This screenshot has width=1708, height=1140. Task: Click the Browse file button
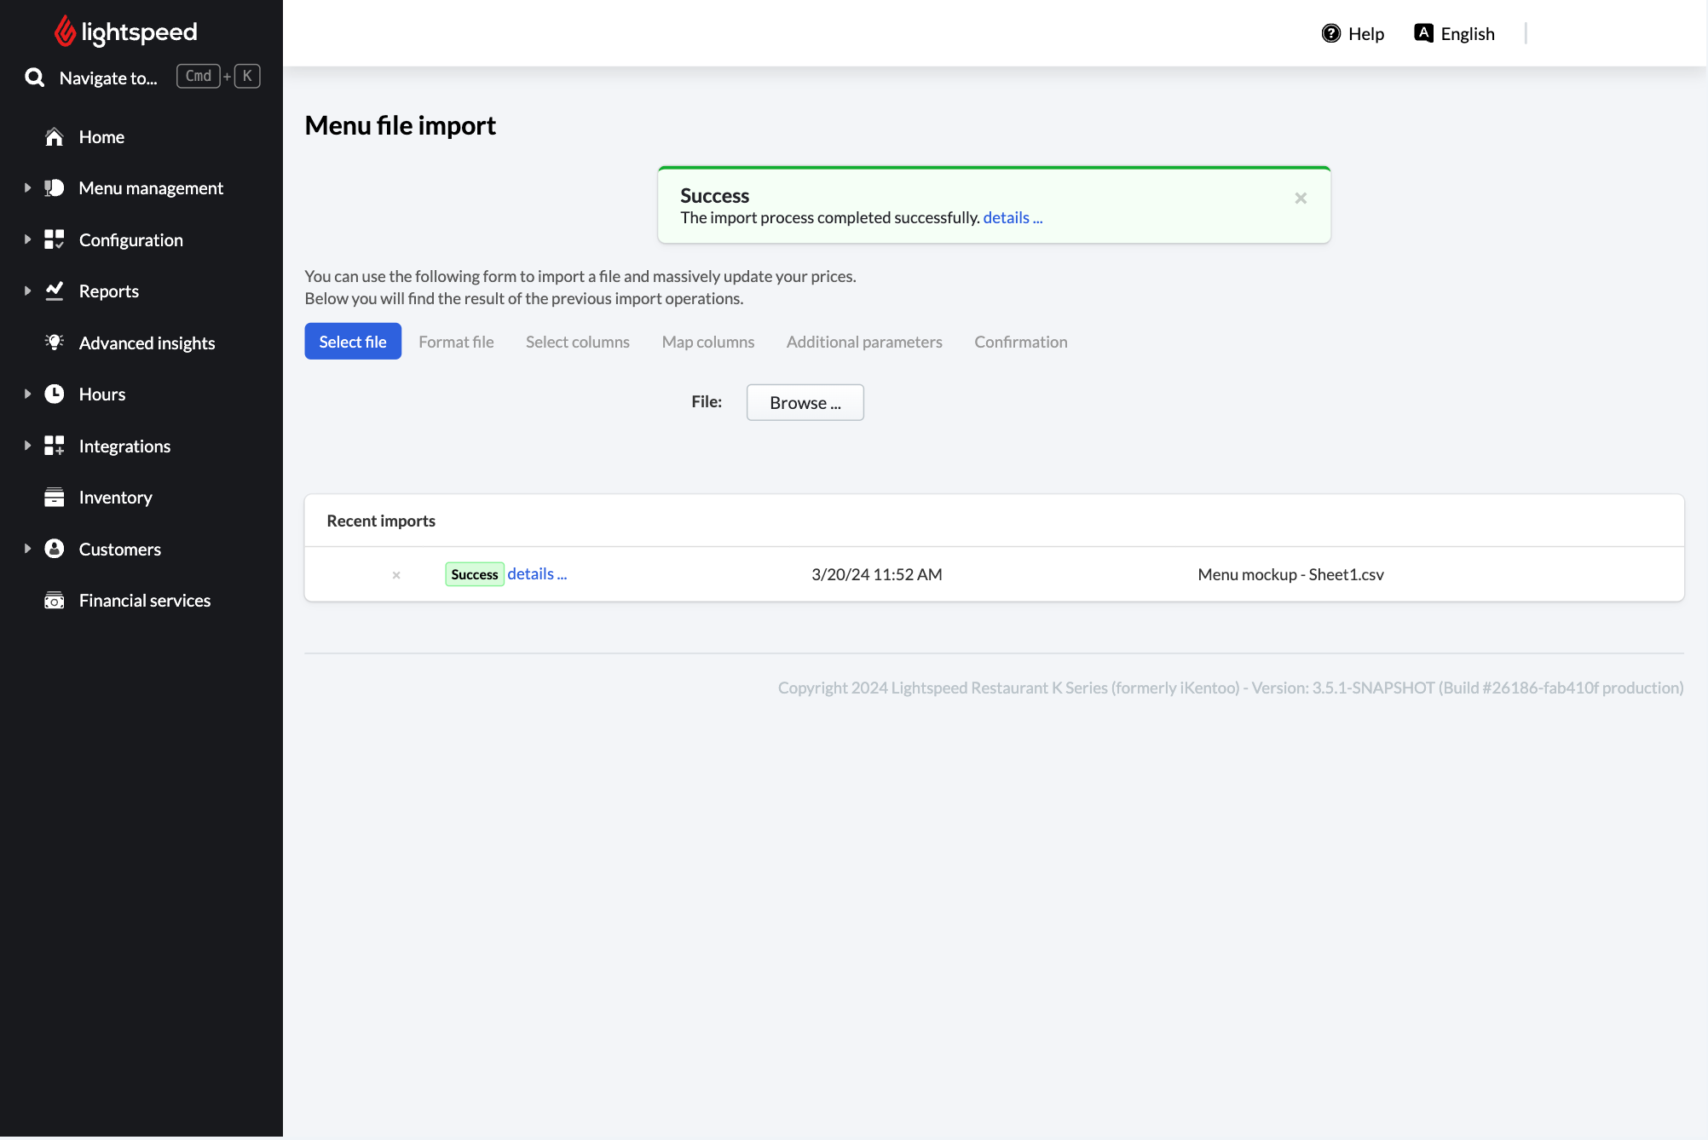click(x=805, y=402)
